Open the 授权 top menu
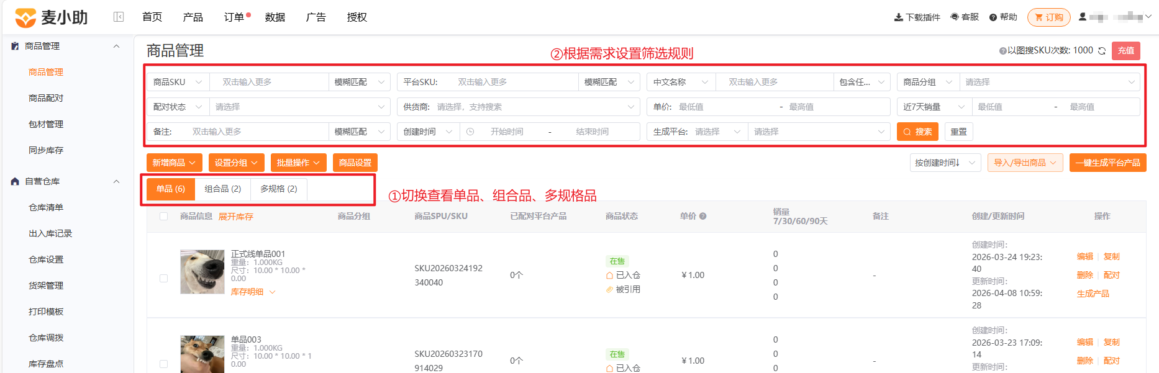1159x373 pixels. pyautogui.click(x=357, y=17)
